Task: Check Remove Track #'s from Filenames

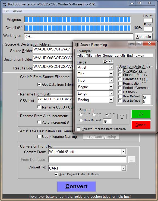Action: (79, 129)
